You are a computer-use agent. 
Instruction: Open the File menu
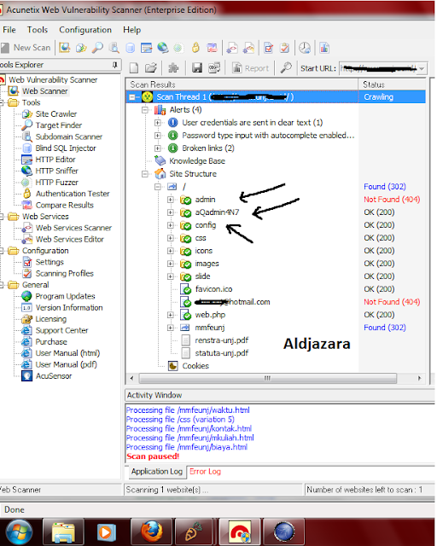point(9,30)
